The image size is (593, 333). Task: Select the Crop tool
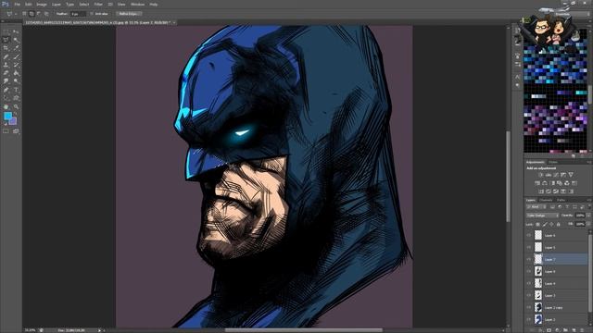(x=6, y=48)
